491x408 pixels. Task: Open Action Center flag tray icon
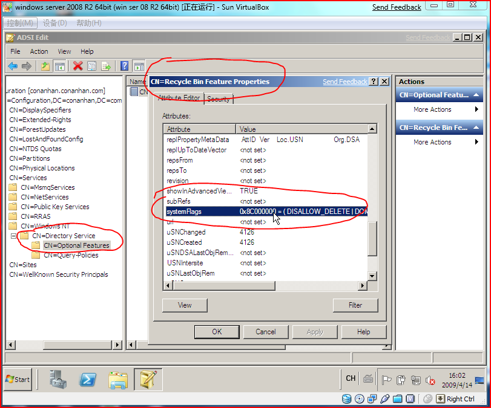point(386,380)
